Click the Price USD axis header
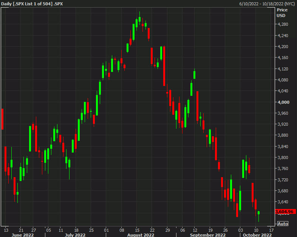This screenshot has width=297, height=237. (x=282, y=13)
